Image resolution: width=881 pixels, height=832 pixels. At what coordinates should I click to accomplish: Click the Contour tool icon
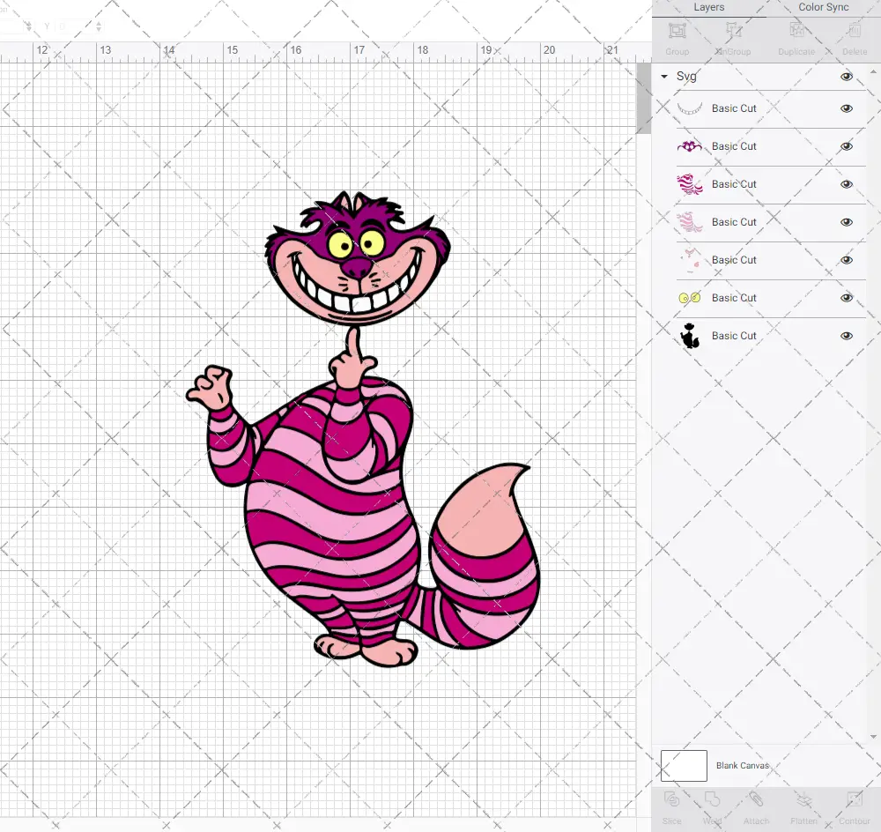pyautogui.click(x=854, y=799)
